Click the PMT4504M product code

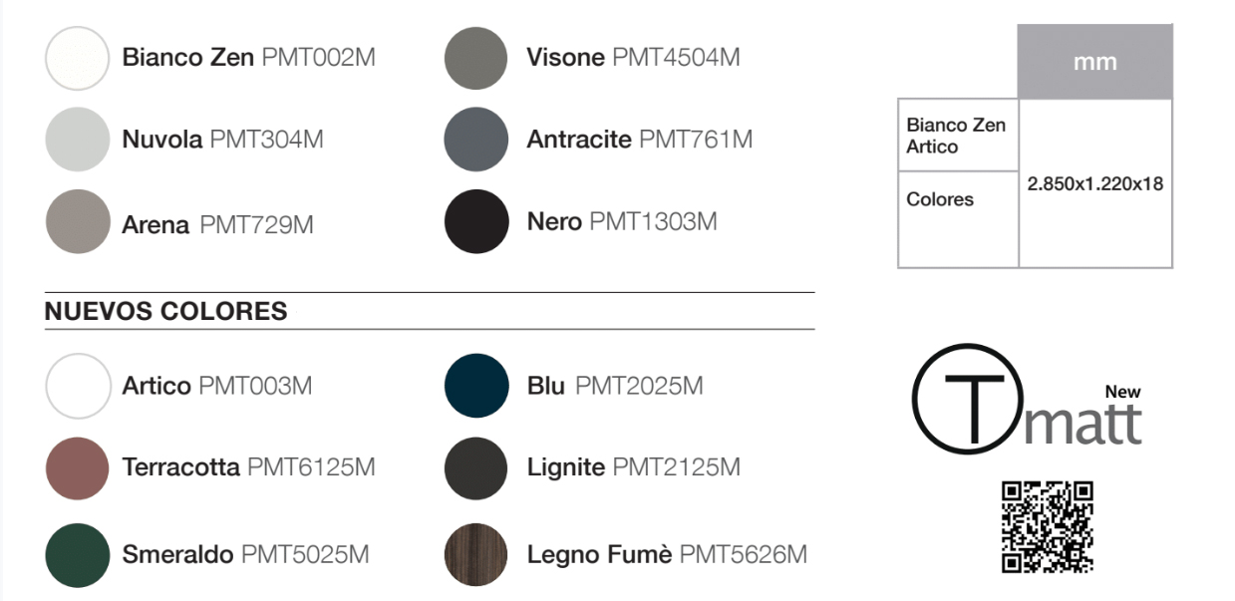676,58
